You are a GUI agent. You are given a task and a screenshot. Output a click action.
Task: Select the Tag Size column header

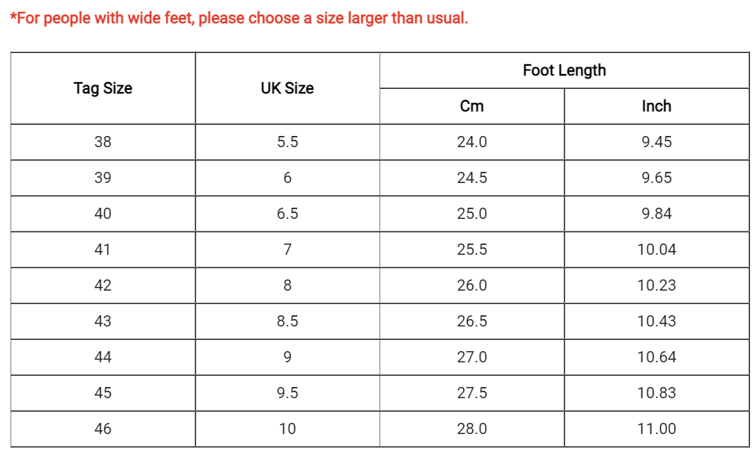[103, 88]
